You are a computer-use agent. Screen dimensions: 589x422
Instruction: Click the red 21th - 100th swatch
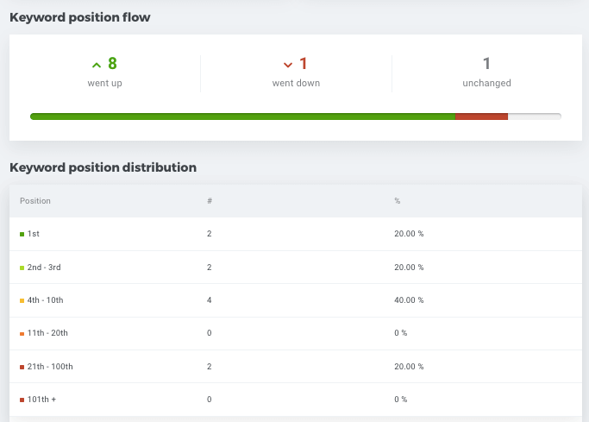click(x=22, y=367)
